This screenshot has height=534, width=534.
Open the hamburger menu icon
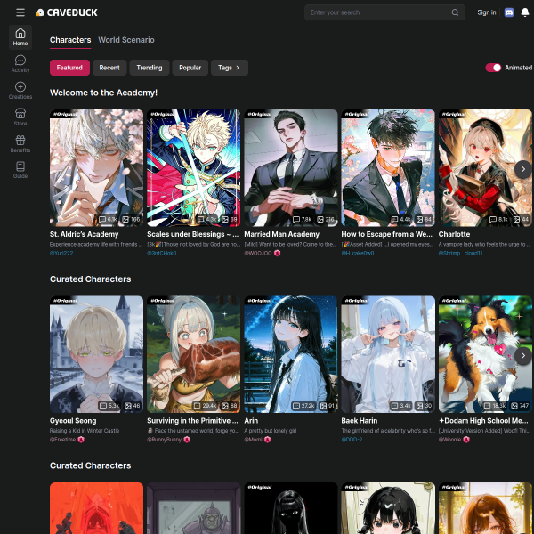[x=20, y=12]
